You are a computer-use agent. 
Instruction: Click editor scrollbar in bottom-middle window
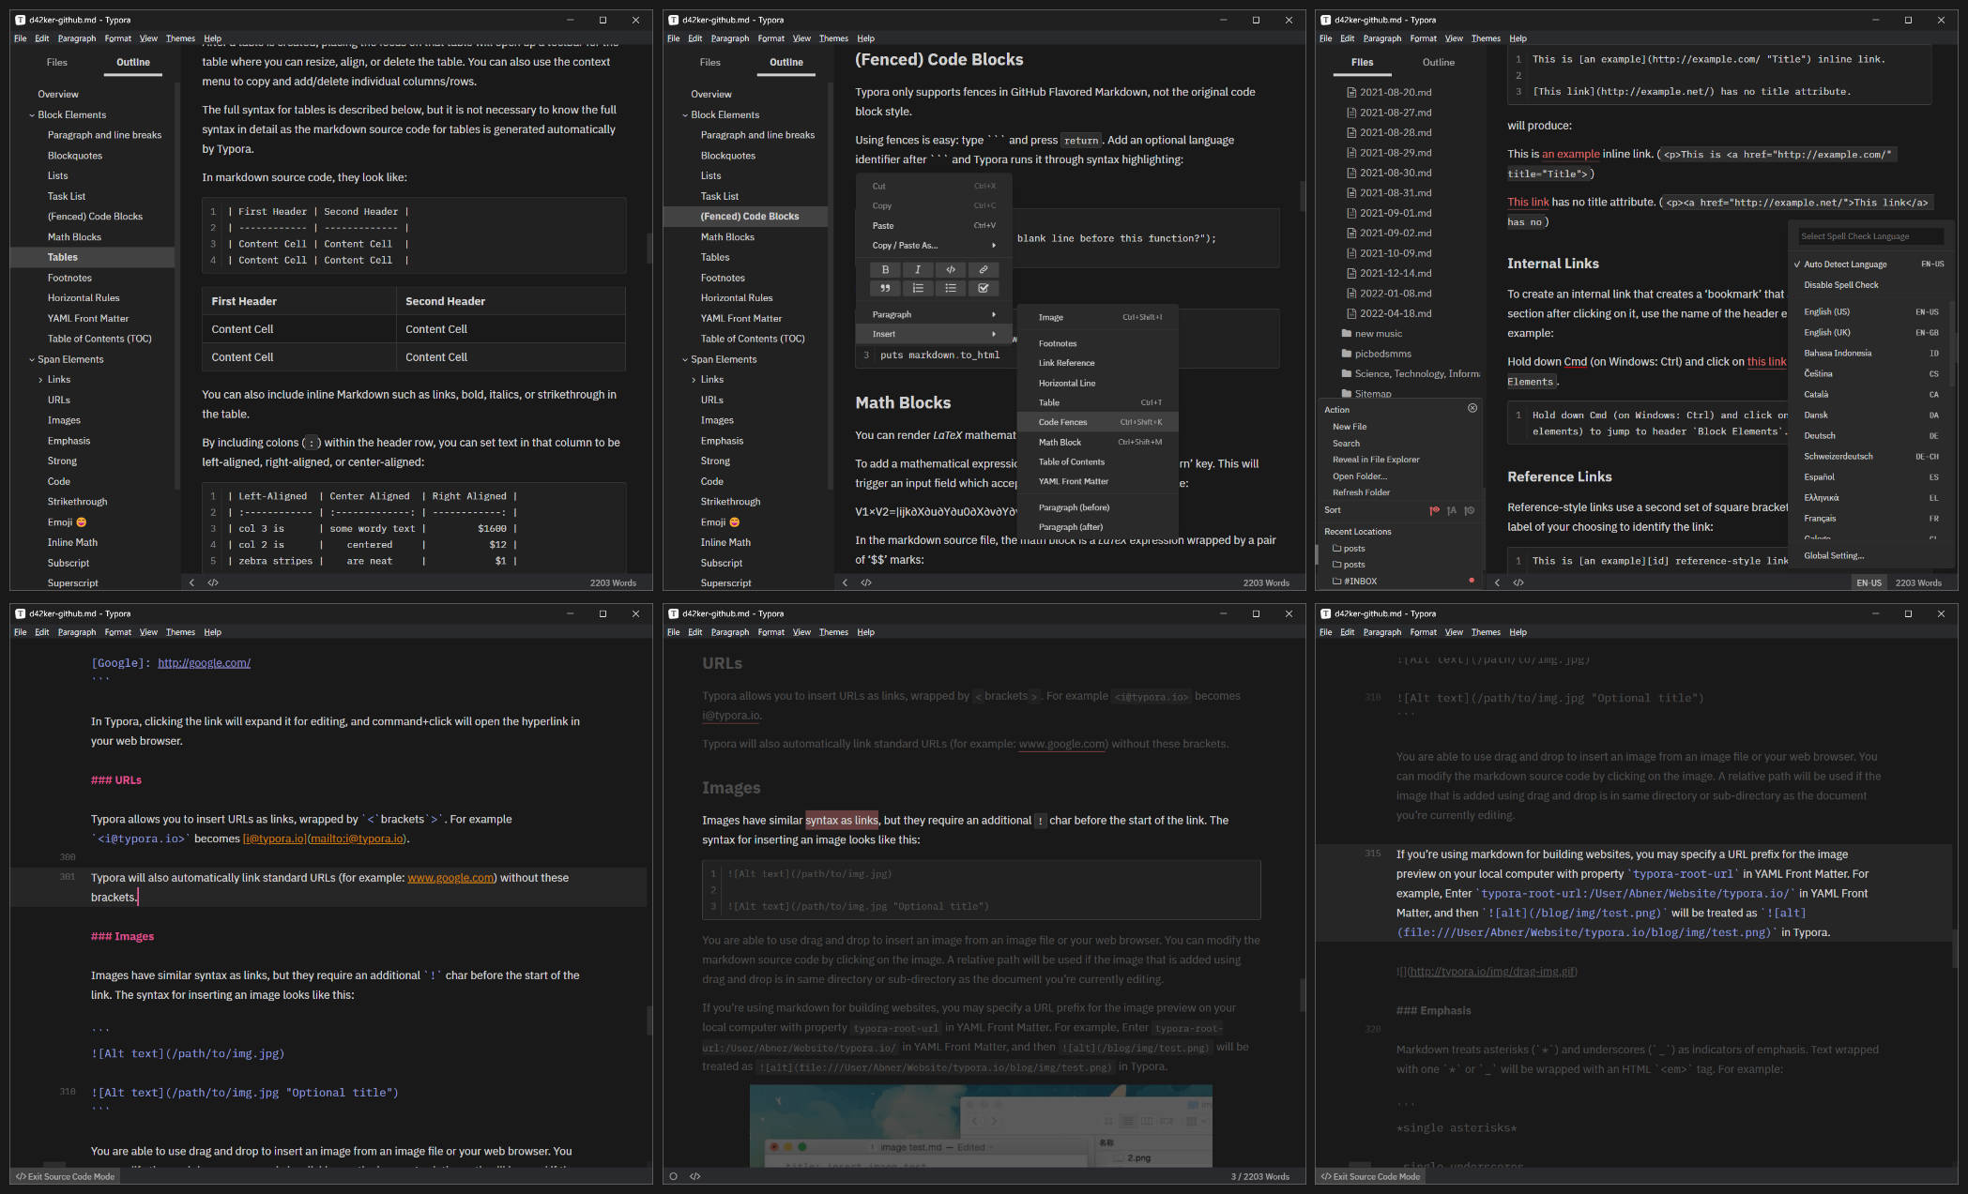point(1302,995)
